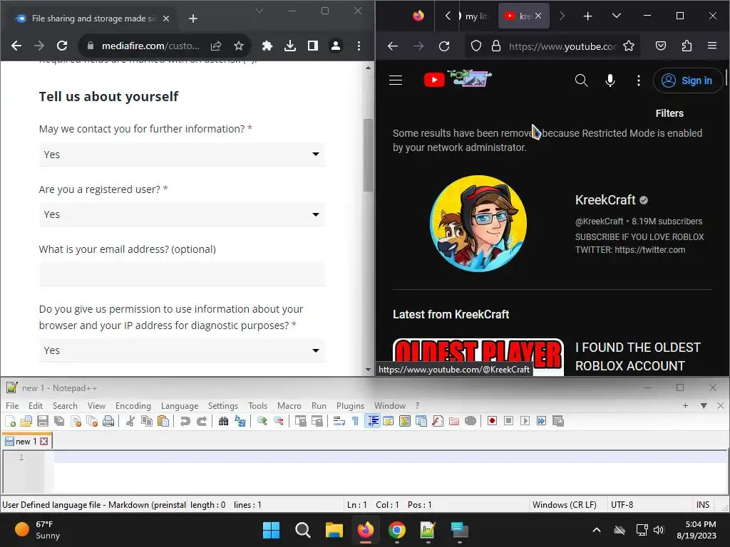Click the Firefox Pocket save icon
This screenshot has width=730, height=547.
661,46
